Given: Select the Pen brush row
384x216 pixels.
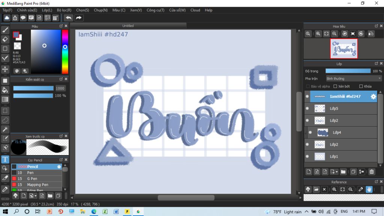Looking at the screenshot, I should [37, 172].
